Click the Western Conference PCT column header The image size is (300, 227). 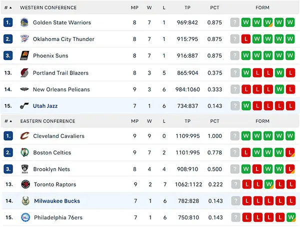coord(214,7)
